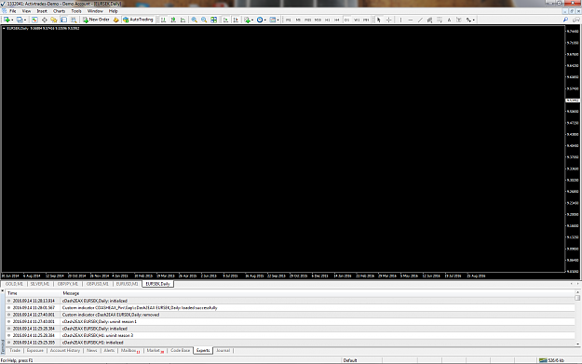Open the Help menu

[114, 11]
